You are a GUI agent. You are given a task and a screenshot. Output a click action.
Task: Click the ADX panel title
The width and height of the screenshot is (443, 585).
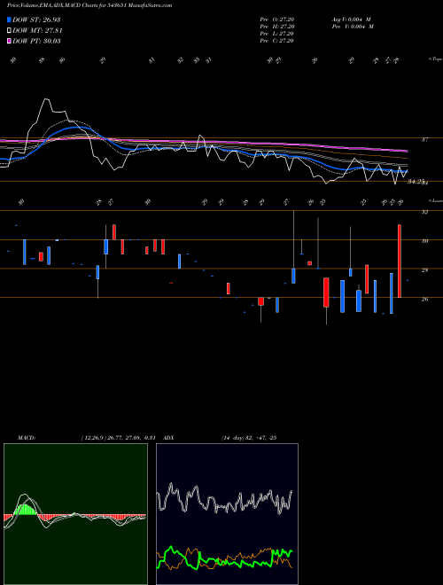point(168,438)
